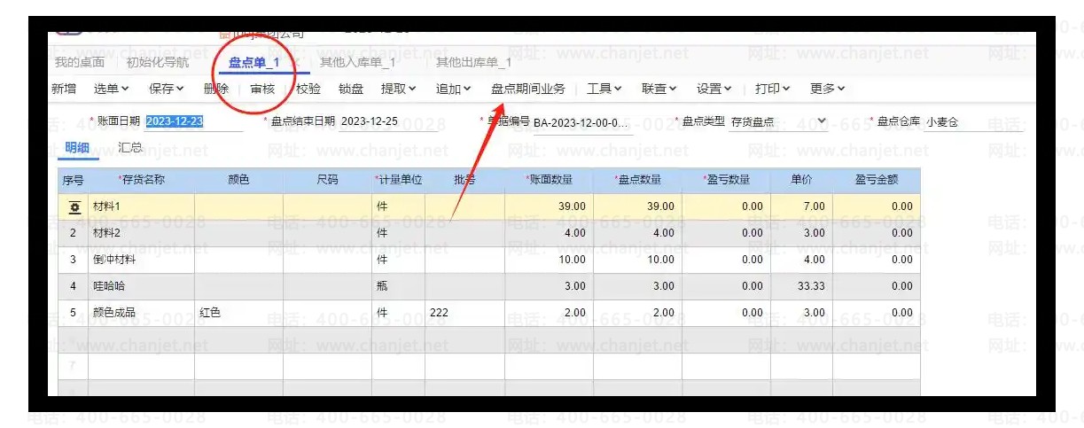Click the 尺码 column header

coord(327,180)
